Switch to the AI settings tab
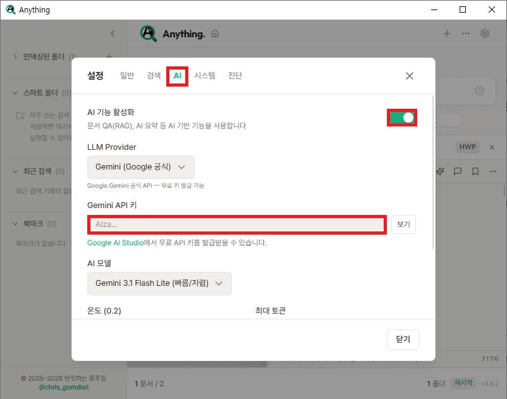This screenshot has width=507, height=399. pos(177,76)
